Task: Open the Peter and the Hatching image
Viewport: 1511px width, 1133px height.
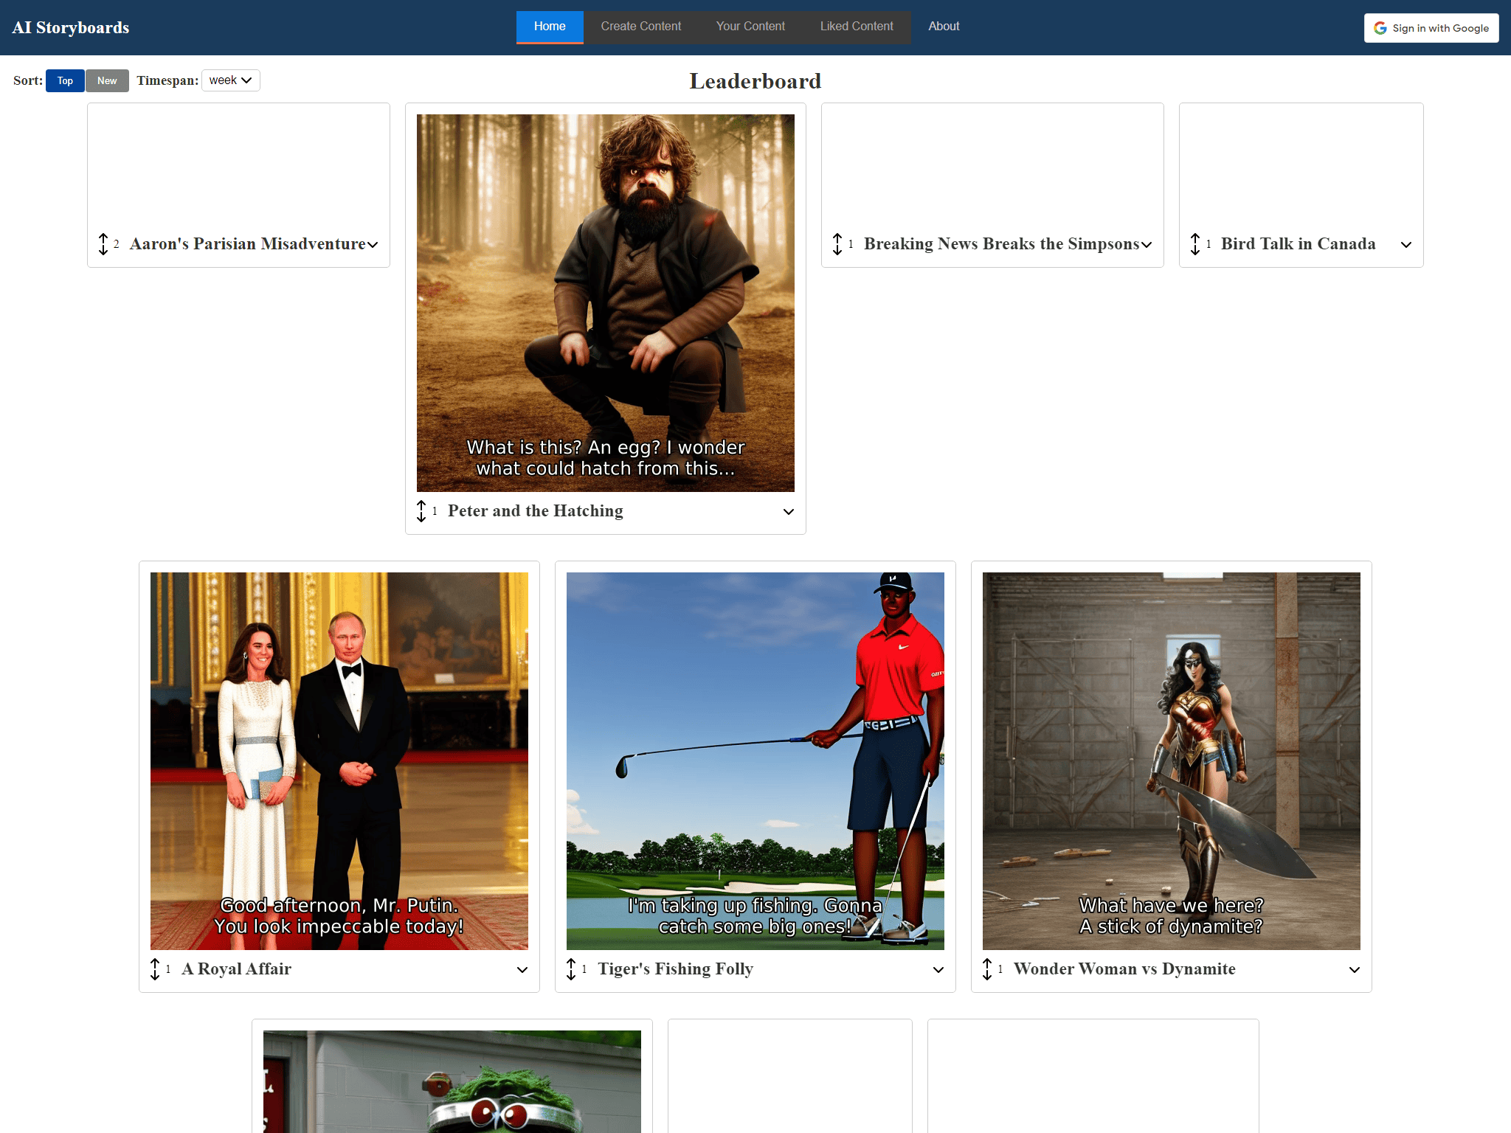Action: pyautogui.click(x=606, y=303)
